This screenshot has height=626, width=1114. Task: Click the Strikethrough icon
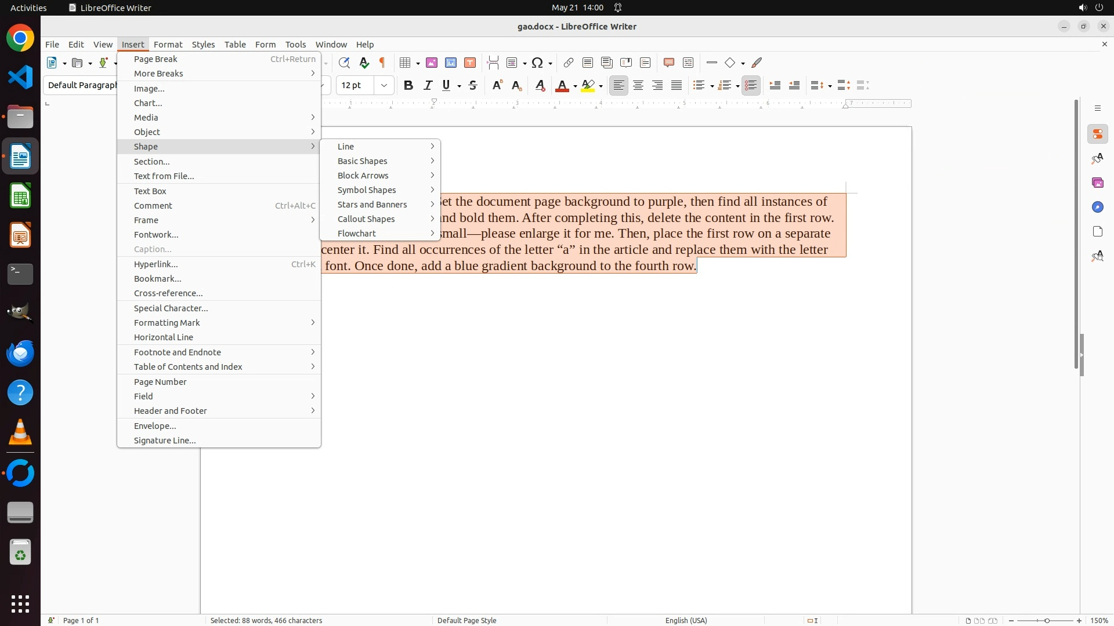[473, 86]
